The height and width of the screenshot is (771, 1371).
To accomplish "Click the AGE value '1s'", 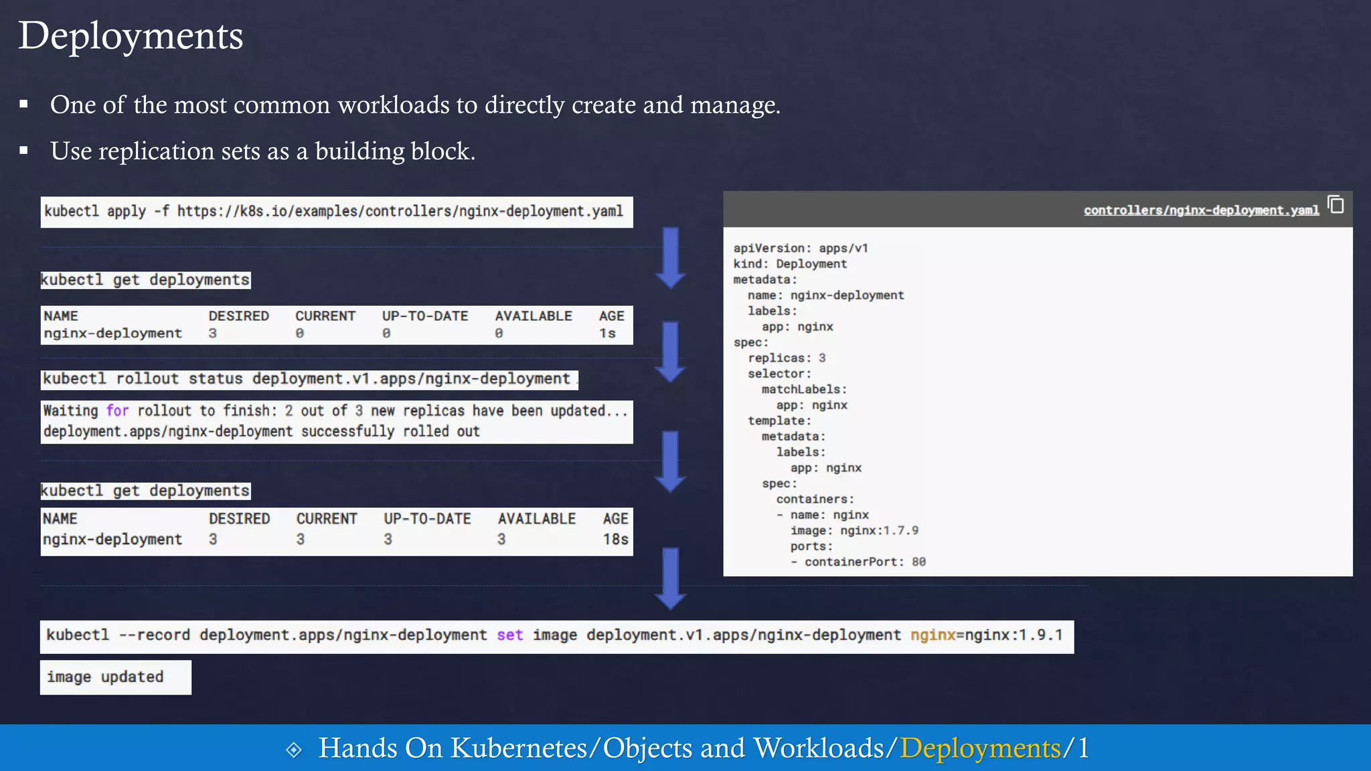I will tap(607, 333).
